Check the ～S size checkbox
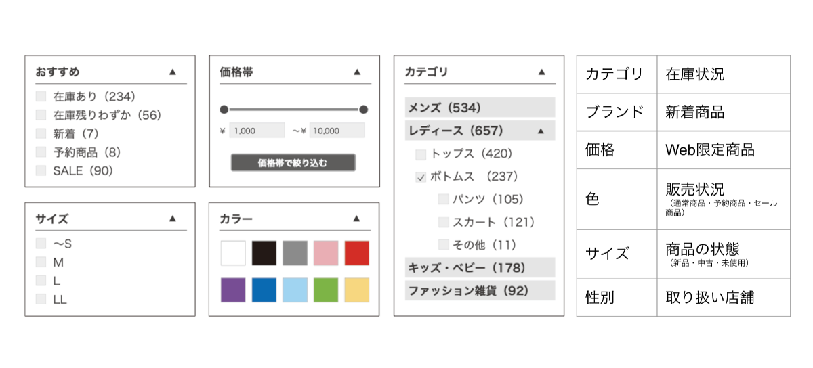 click(x=41, y=244)
